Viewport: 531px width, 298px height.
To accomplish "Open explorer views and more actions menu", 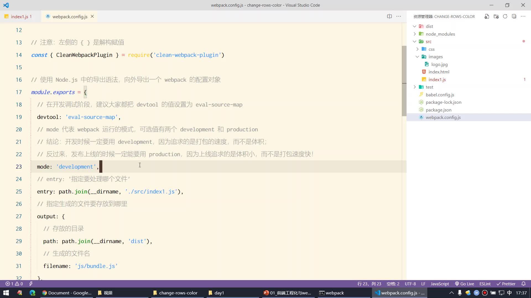I will [x=523, y=16].
